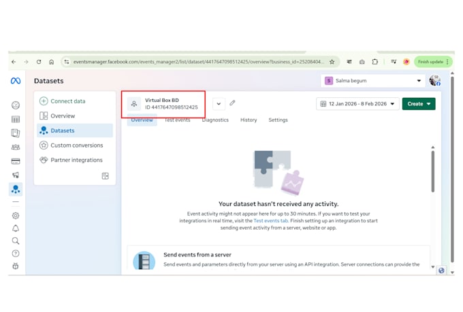Collapse the side panel using the panel icon
Screen dimensions: 463x312
point(105,176)
